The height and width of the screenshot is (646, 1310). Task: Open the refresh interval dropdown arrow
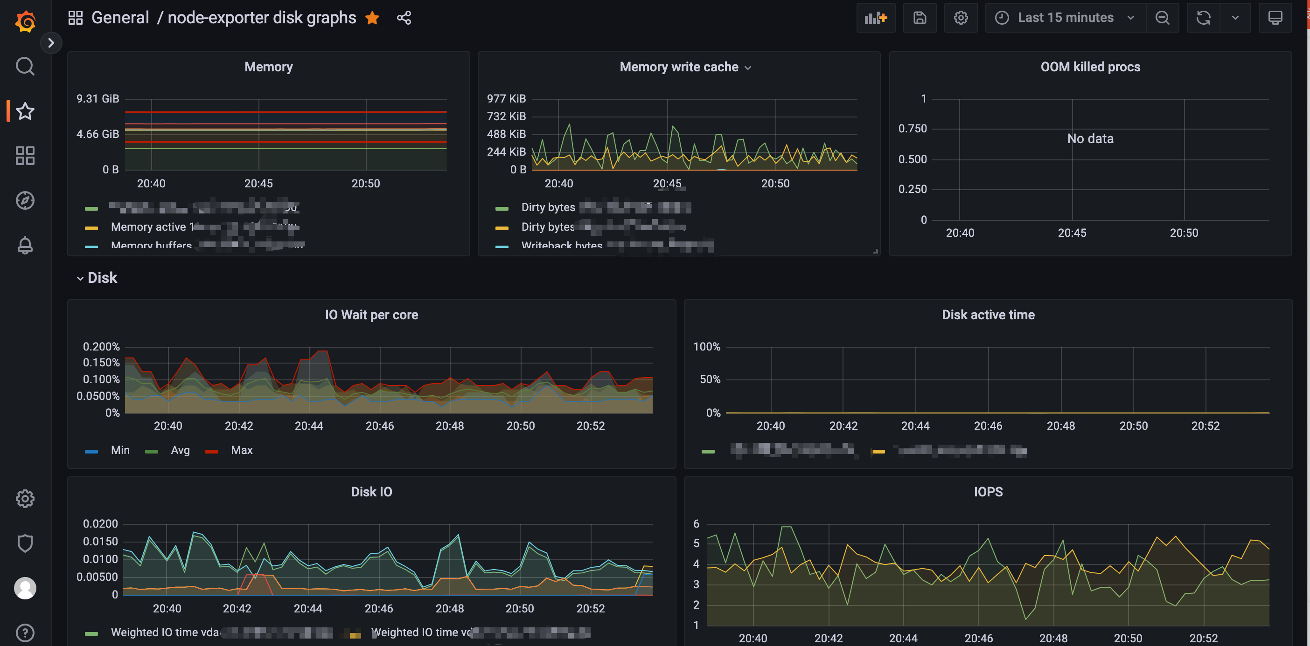[x=1235, y=18]
